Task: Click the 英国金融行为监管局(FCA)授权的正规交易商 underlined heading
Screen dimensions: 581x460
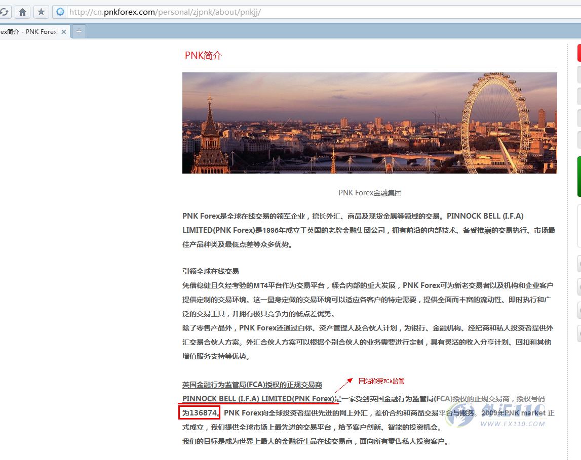Action: click(x=252, y=385)
